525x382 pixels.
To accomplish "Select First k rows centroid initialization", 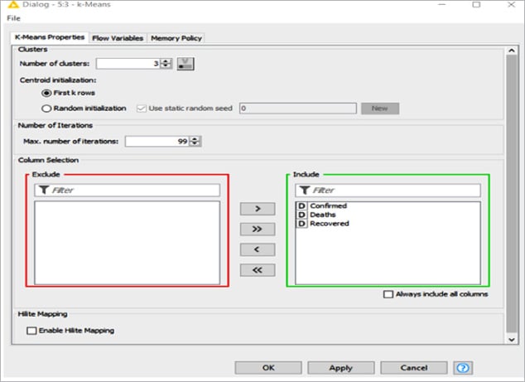I will 46,93.
